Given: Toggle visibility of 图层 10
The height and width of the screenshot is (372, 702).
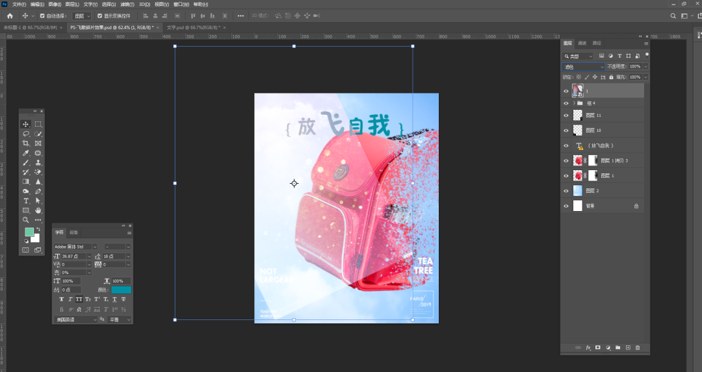Looking at the screenshot, I should [566, 130].
